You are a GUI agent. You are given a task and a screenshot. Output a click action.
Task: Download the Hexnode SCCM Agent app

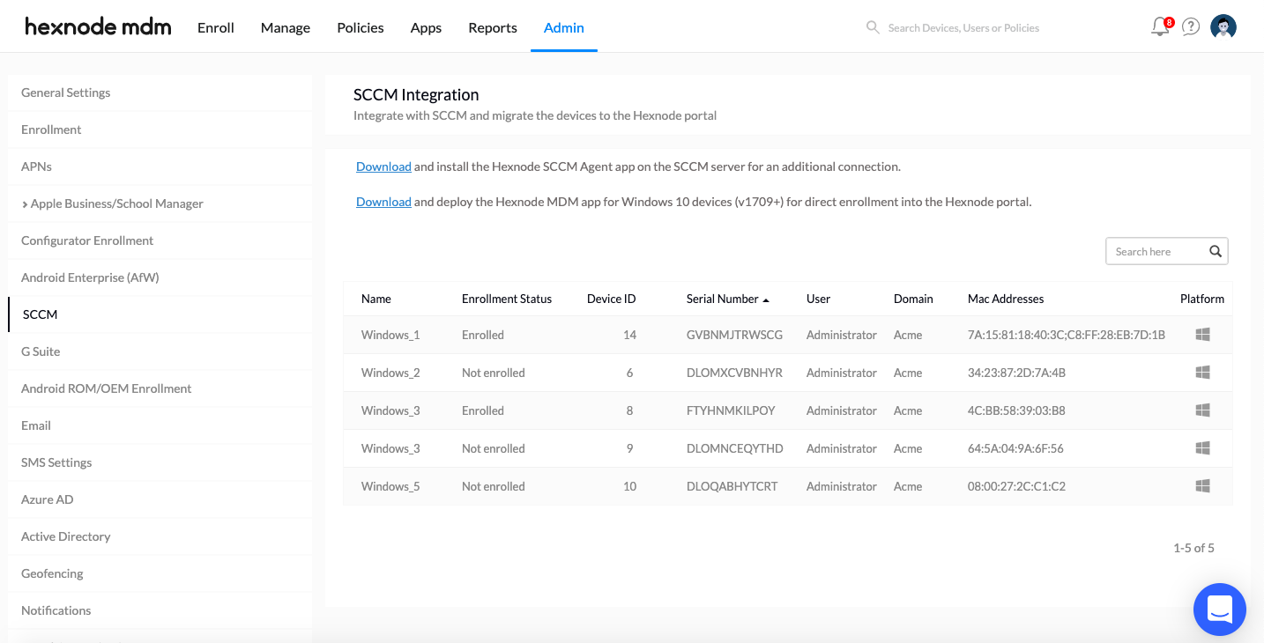pos(383,166)
